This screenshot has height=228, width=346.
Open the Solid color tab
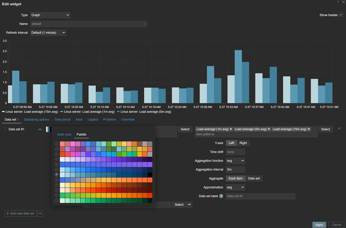click(64, 134)
